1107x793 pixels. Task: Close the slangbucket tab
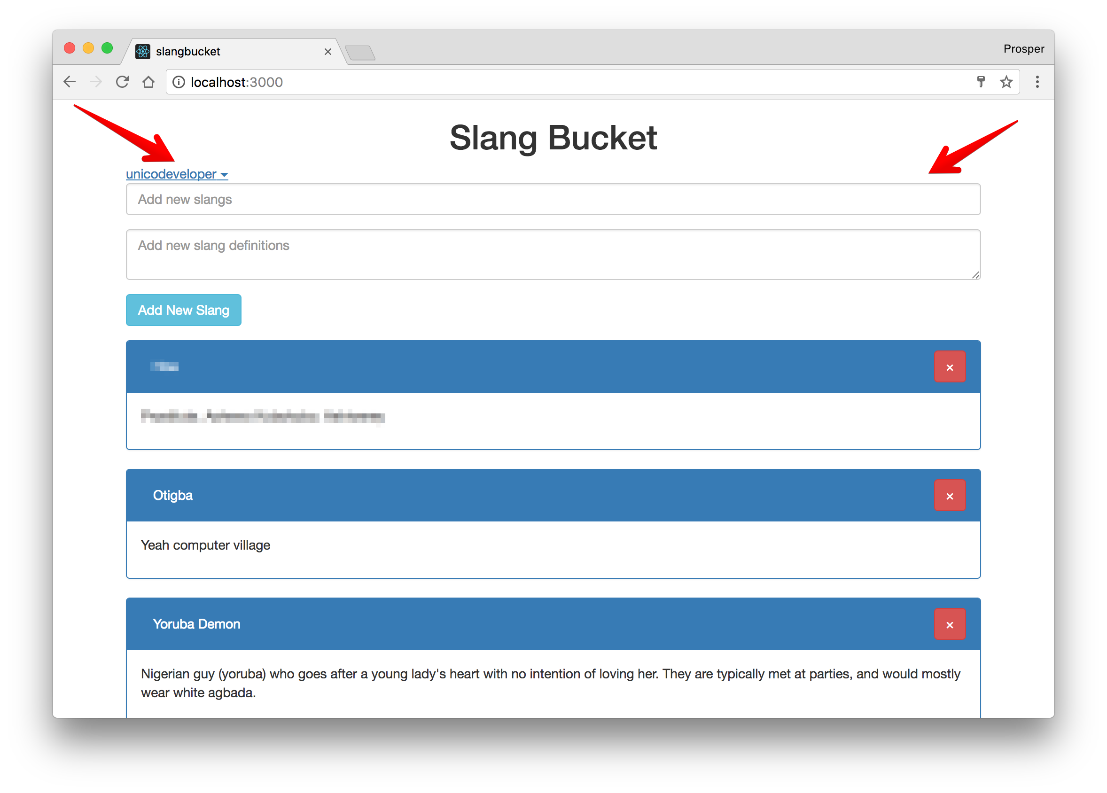point(328,52)
